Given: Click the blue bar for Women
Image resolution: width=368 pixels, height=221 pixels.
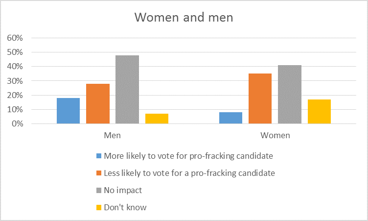Looking at the screenshot, I should 230,118.
